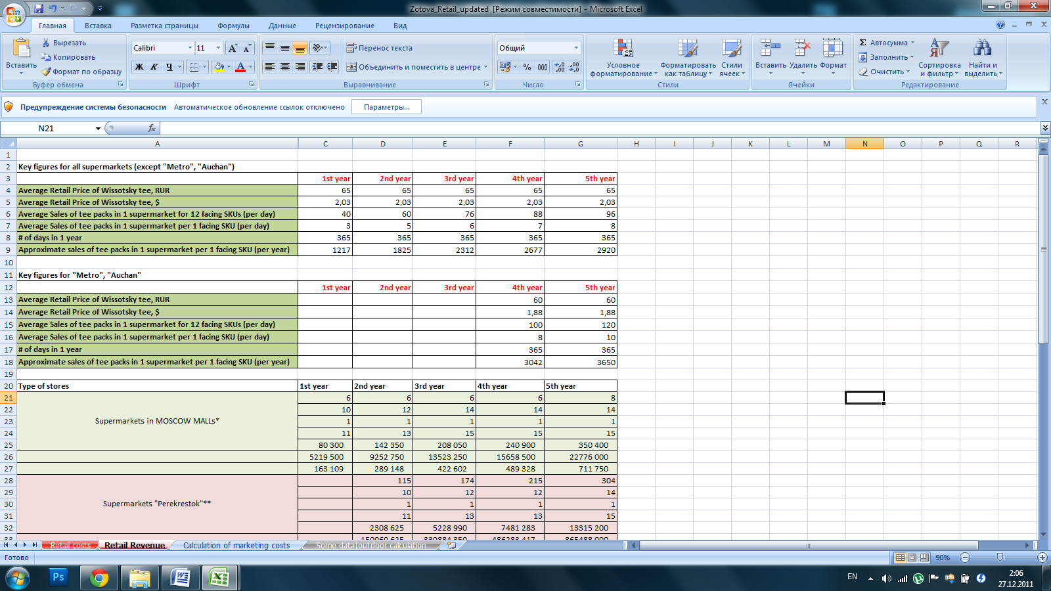Screen dimensions: 1051x591
Task: Open text orientation options
Action: point(320,48)
